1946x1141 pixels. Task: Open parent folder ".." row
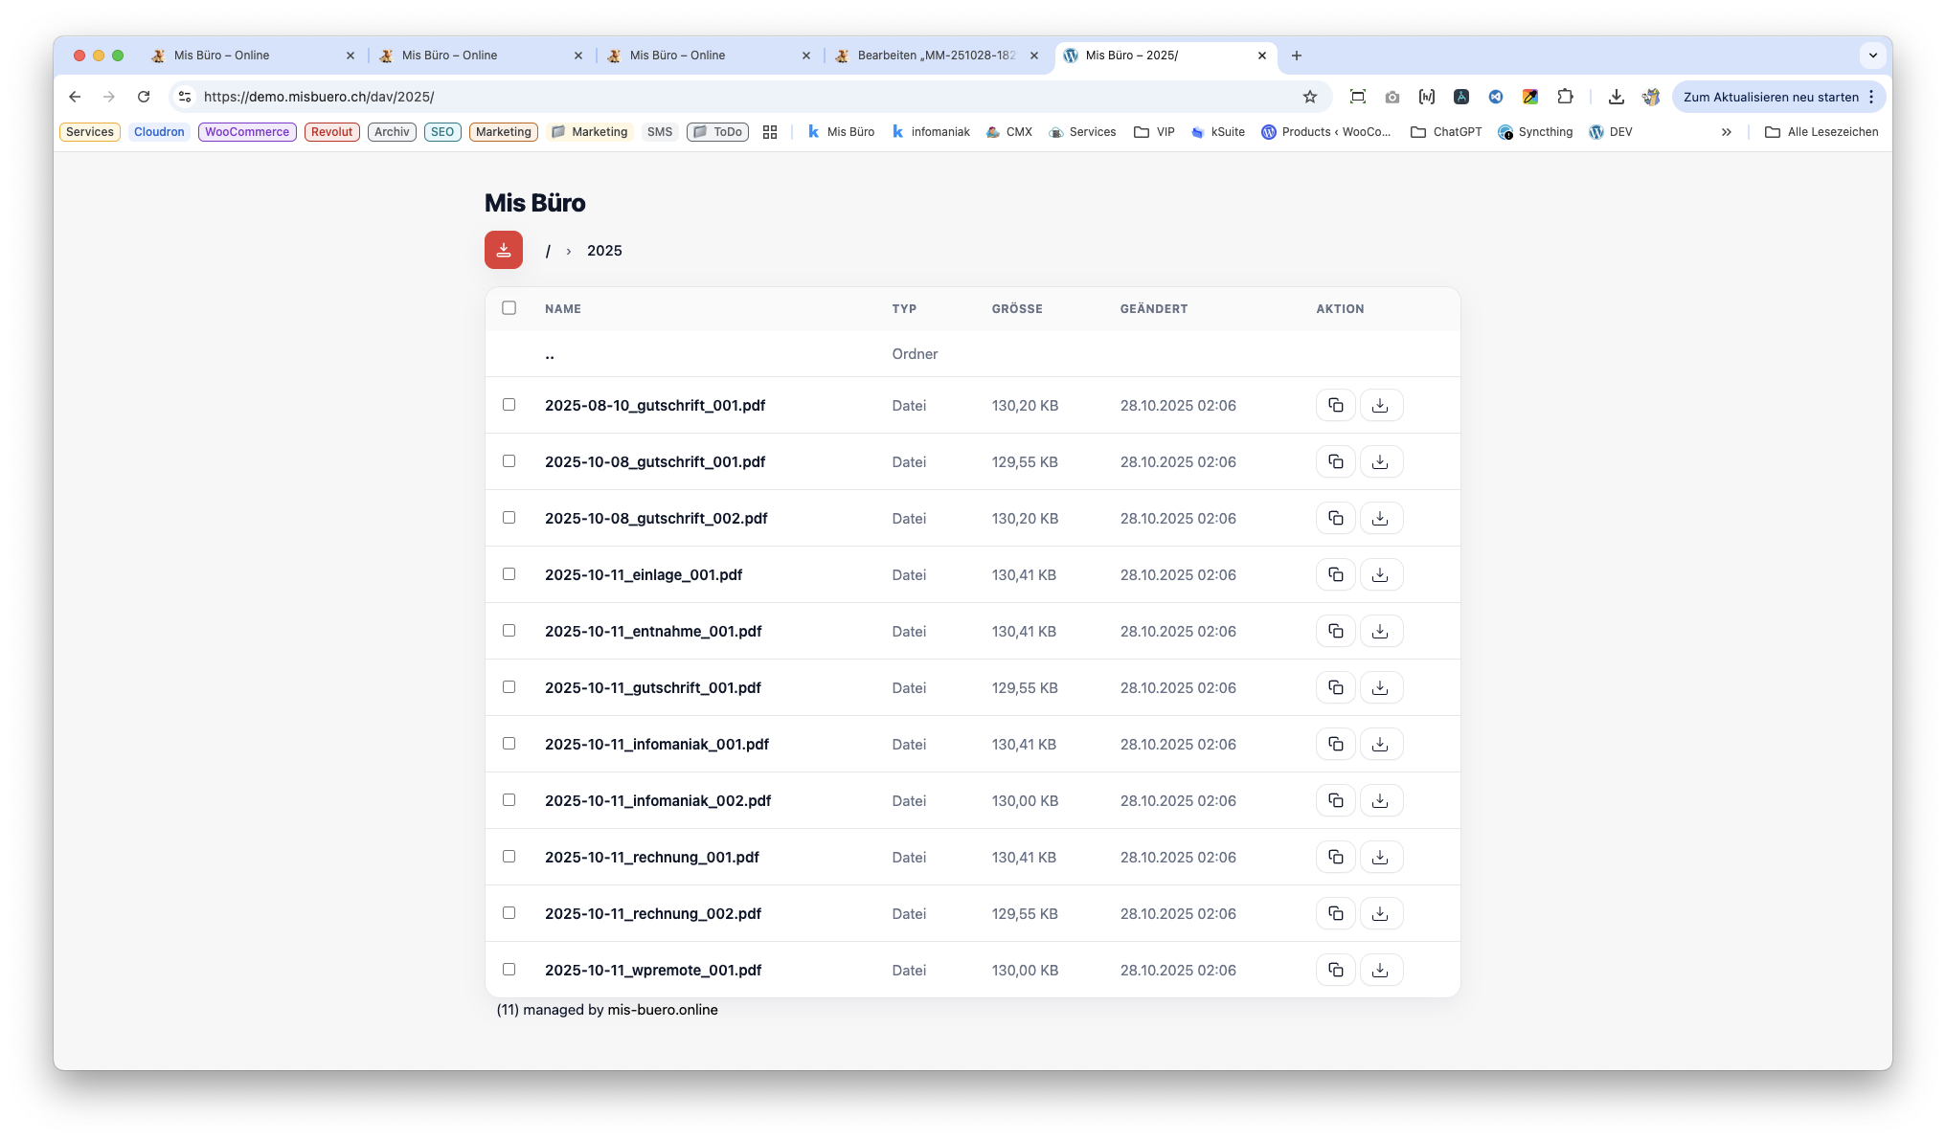pyautogui.click(x=550, y=354)
